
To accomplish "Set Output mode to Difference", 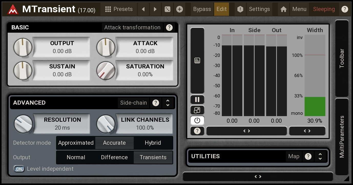I will point(114,157).
